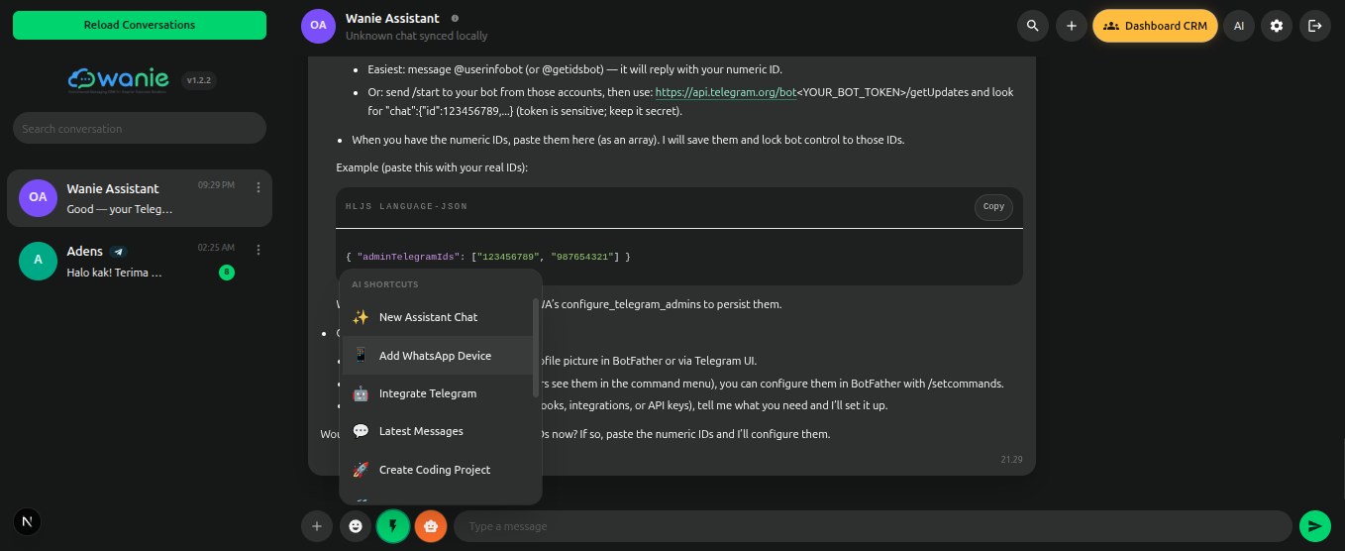This screenshot has height=551, width=1345.
Task: Click the 21.29 message timestamp
Action: 1011,460
